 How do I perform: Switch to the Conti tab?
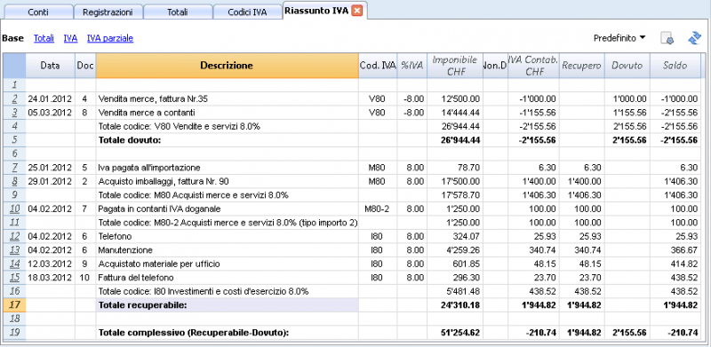[x=38, y=12]
